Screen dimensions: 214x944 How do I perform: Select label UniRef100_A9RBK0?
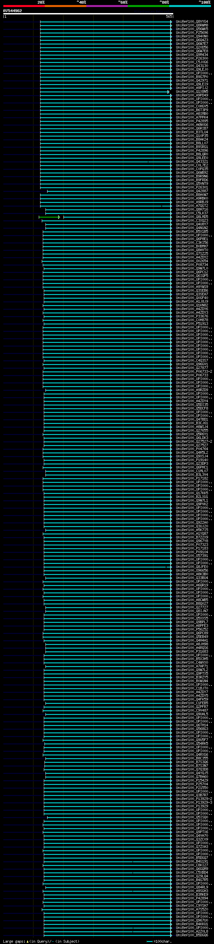click(x=192, y=199)
